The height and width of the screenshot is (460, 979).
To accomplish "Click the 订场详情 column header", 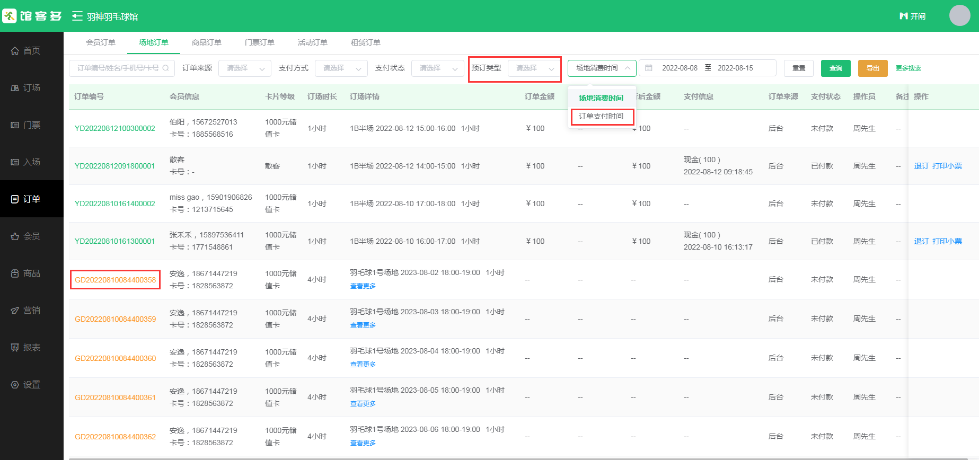I will tap(365, 96).
